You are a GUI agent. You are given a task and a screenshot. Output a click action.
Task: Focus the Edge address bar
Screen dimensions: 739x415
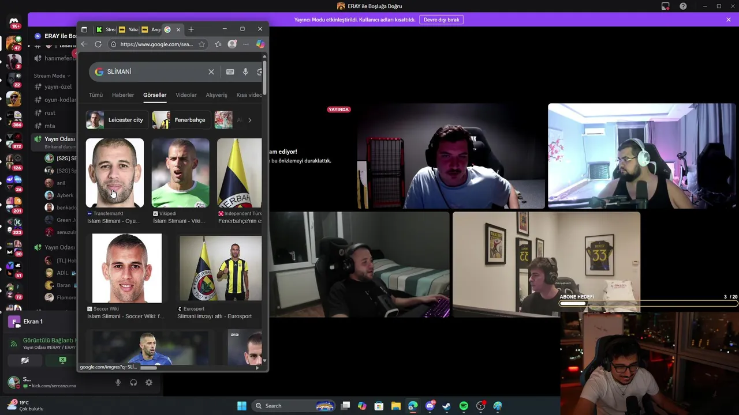156,44
